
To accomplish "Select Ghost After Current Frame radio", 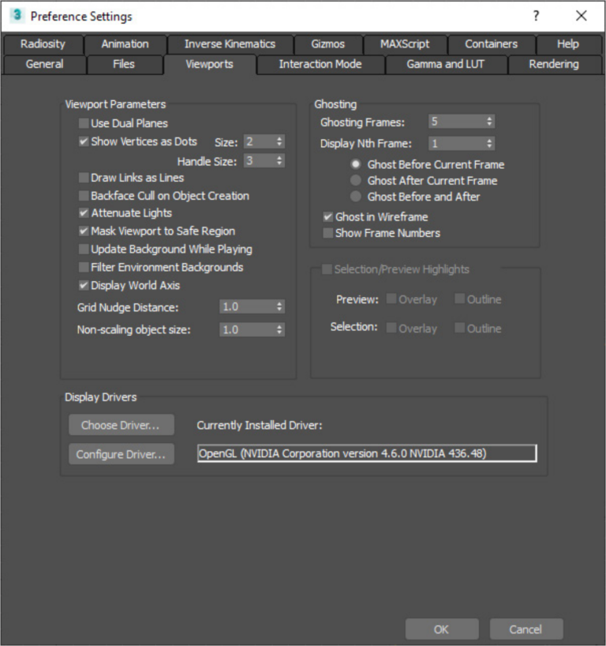I will click(356, 180).
